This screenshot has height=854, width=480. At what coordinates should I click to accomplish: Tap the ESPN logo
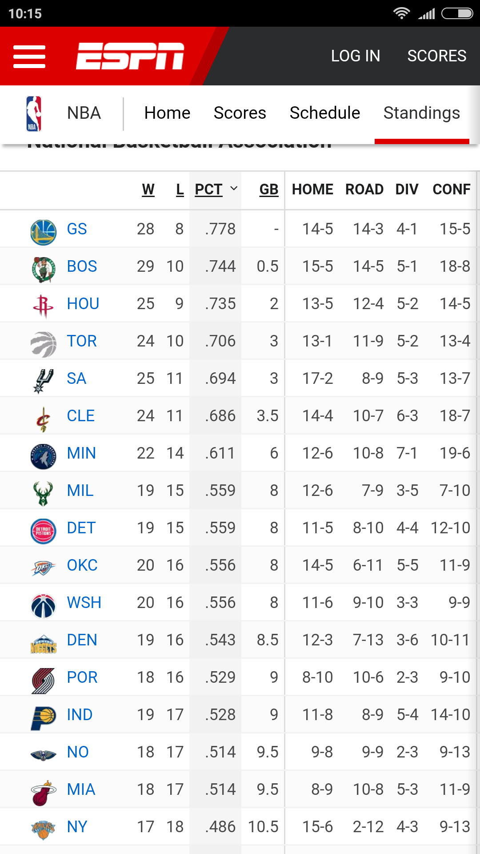coord(130,56)
